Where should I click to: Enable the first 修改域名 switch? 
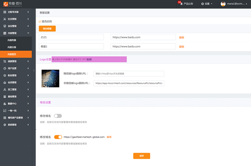click(58, 116)
